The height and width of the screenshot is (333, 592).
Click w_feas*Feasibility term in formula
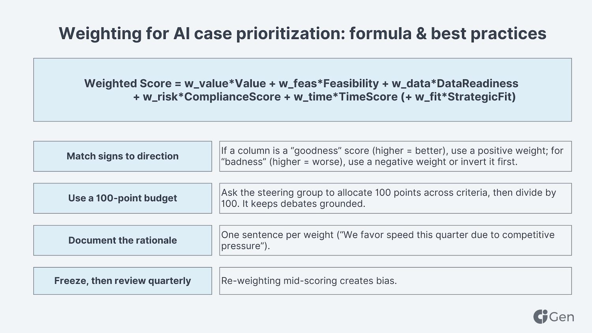pyautogui.click(x=329, y=84)
